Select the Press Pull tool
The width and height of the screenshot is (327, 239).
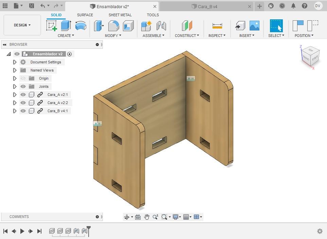click(98, 26)
